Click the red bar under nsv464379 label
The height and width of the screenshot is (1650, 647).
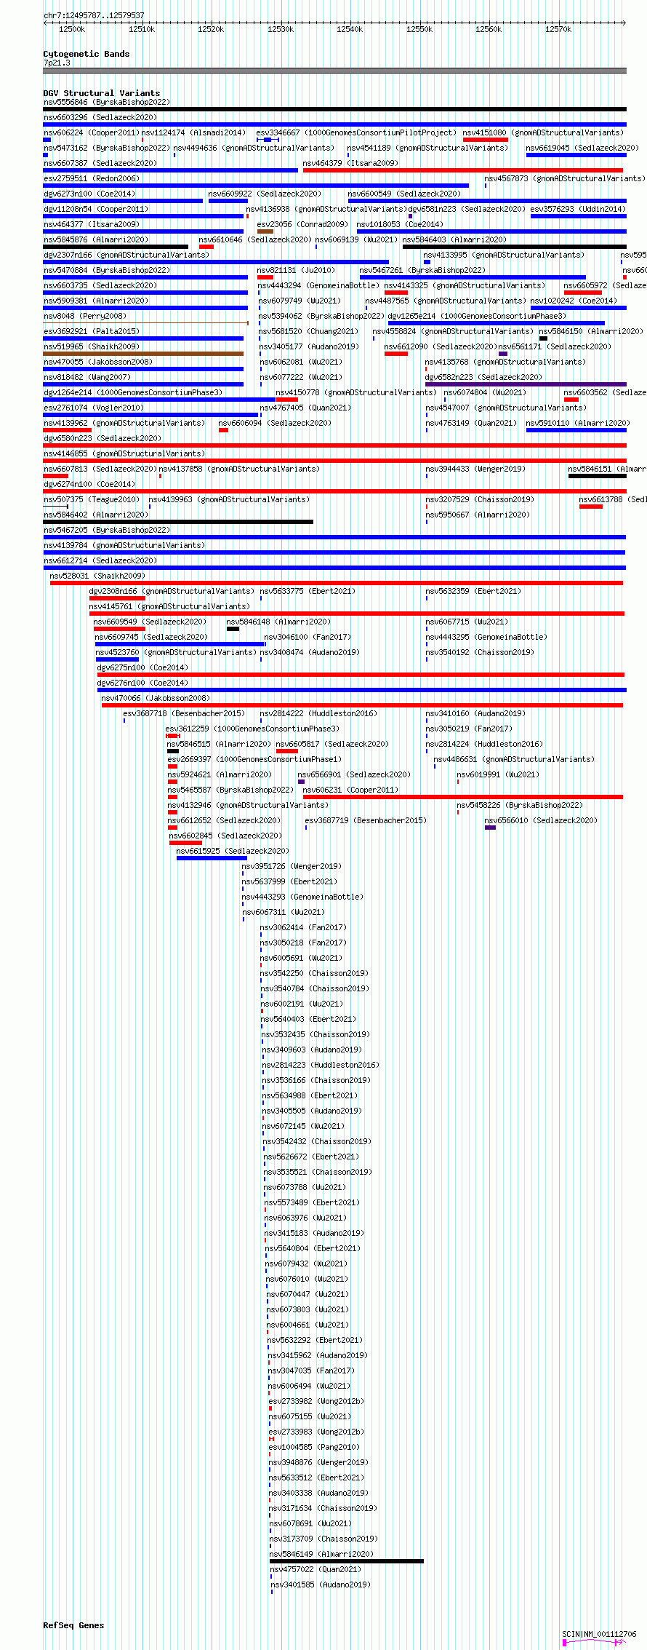(x=465, y=170)
